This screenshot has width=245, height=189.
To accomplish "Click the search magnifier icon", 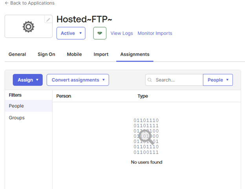I will point(150,80).
